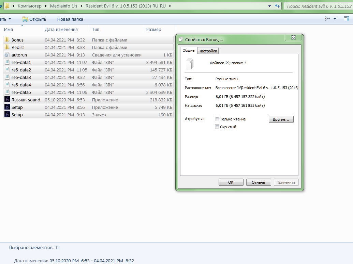Click the Открыть toolbar button
This screenshot has width=353, height=264.
point(34,19)
